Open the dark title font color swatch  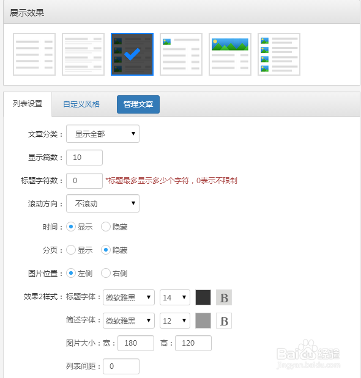click(x=203, y=297)
